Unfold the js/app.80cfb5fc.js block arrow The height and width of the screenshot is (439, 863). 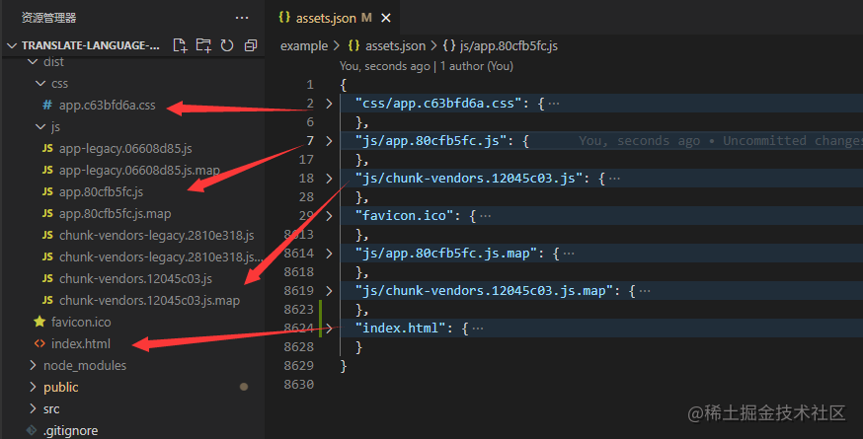pyautogui.click(x=329, y=141)
